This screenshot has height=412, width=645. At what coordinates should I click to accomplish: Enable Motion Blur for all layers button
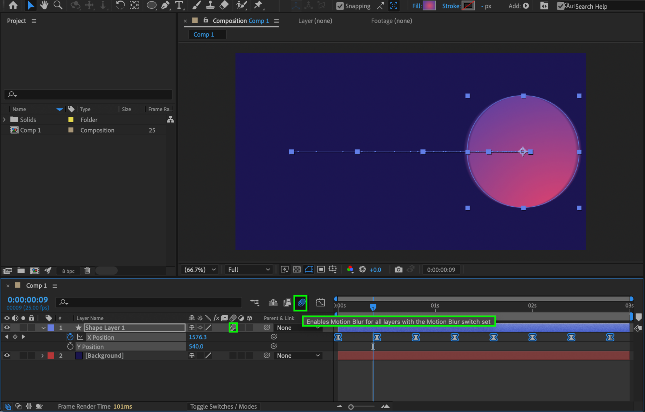click(301, 302)
